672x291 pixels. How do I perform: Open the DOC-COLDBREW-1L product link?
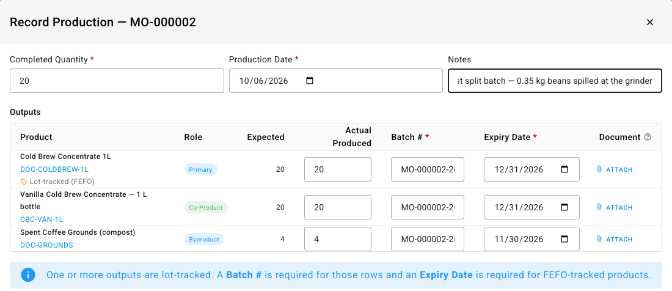pos(54,169)
